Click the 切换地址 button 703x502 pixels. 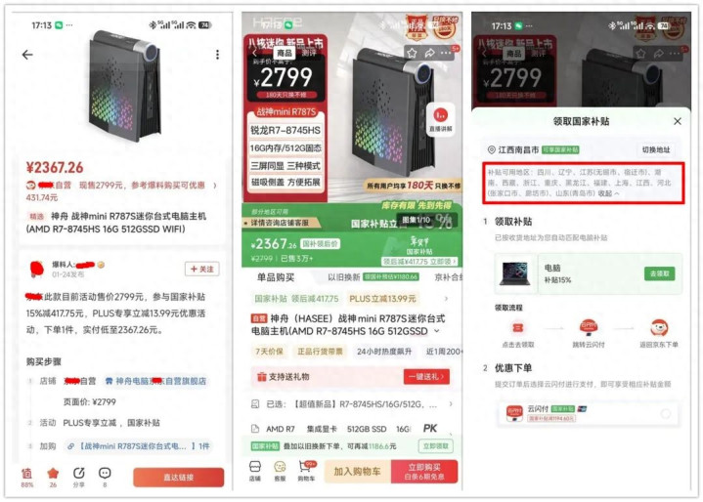[656, 149]
